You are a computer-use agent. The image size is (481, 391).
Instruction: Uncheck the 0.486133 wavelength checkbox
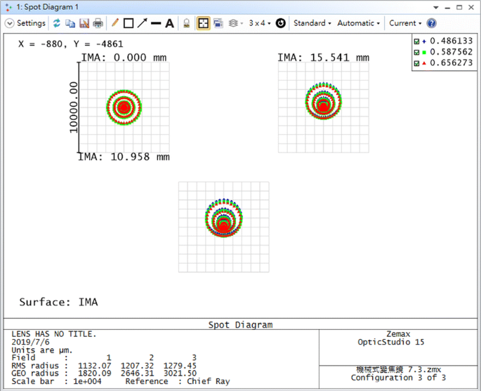coord(416,41)
